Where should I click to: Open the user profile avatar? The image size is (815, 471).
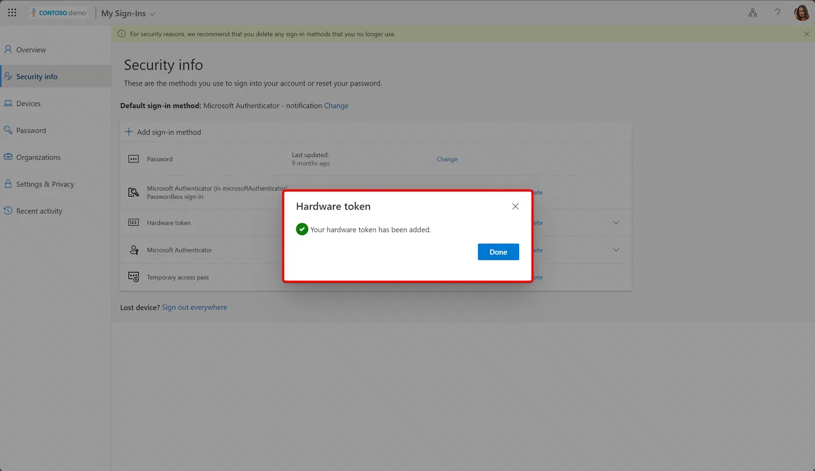802,13
